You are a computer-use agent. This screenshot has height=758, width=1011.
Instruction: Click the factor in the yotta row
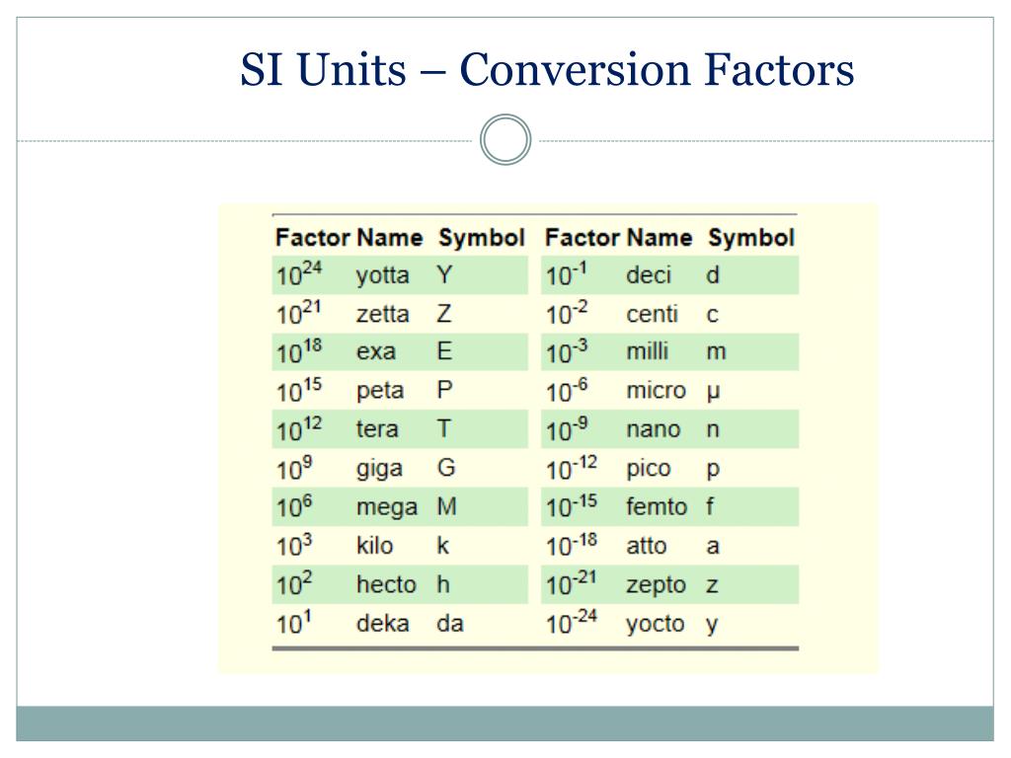(x=299, y=273)
